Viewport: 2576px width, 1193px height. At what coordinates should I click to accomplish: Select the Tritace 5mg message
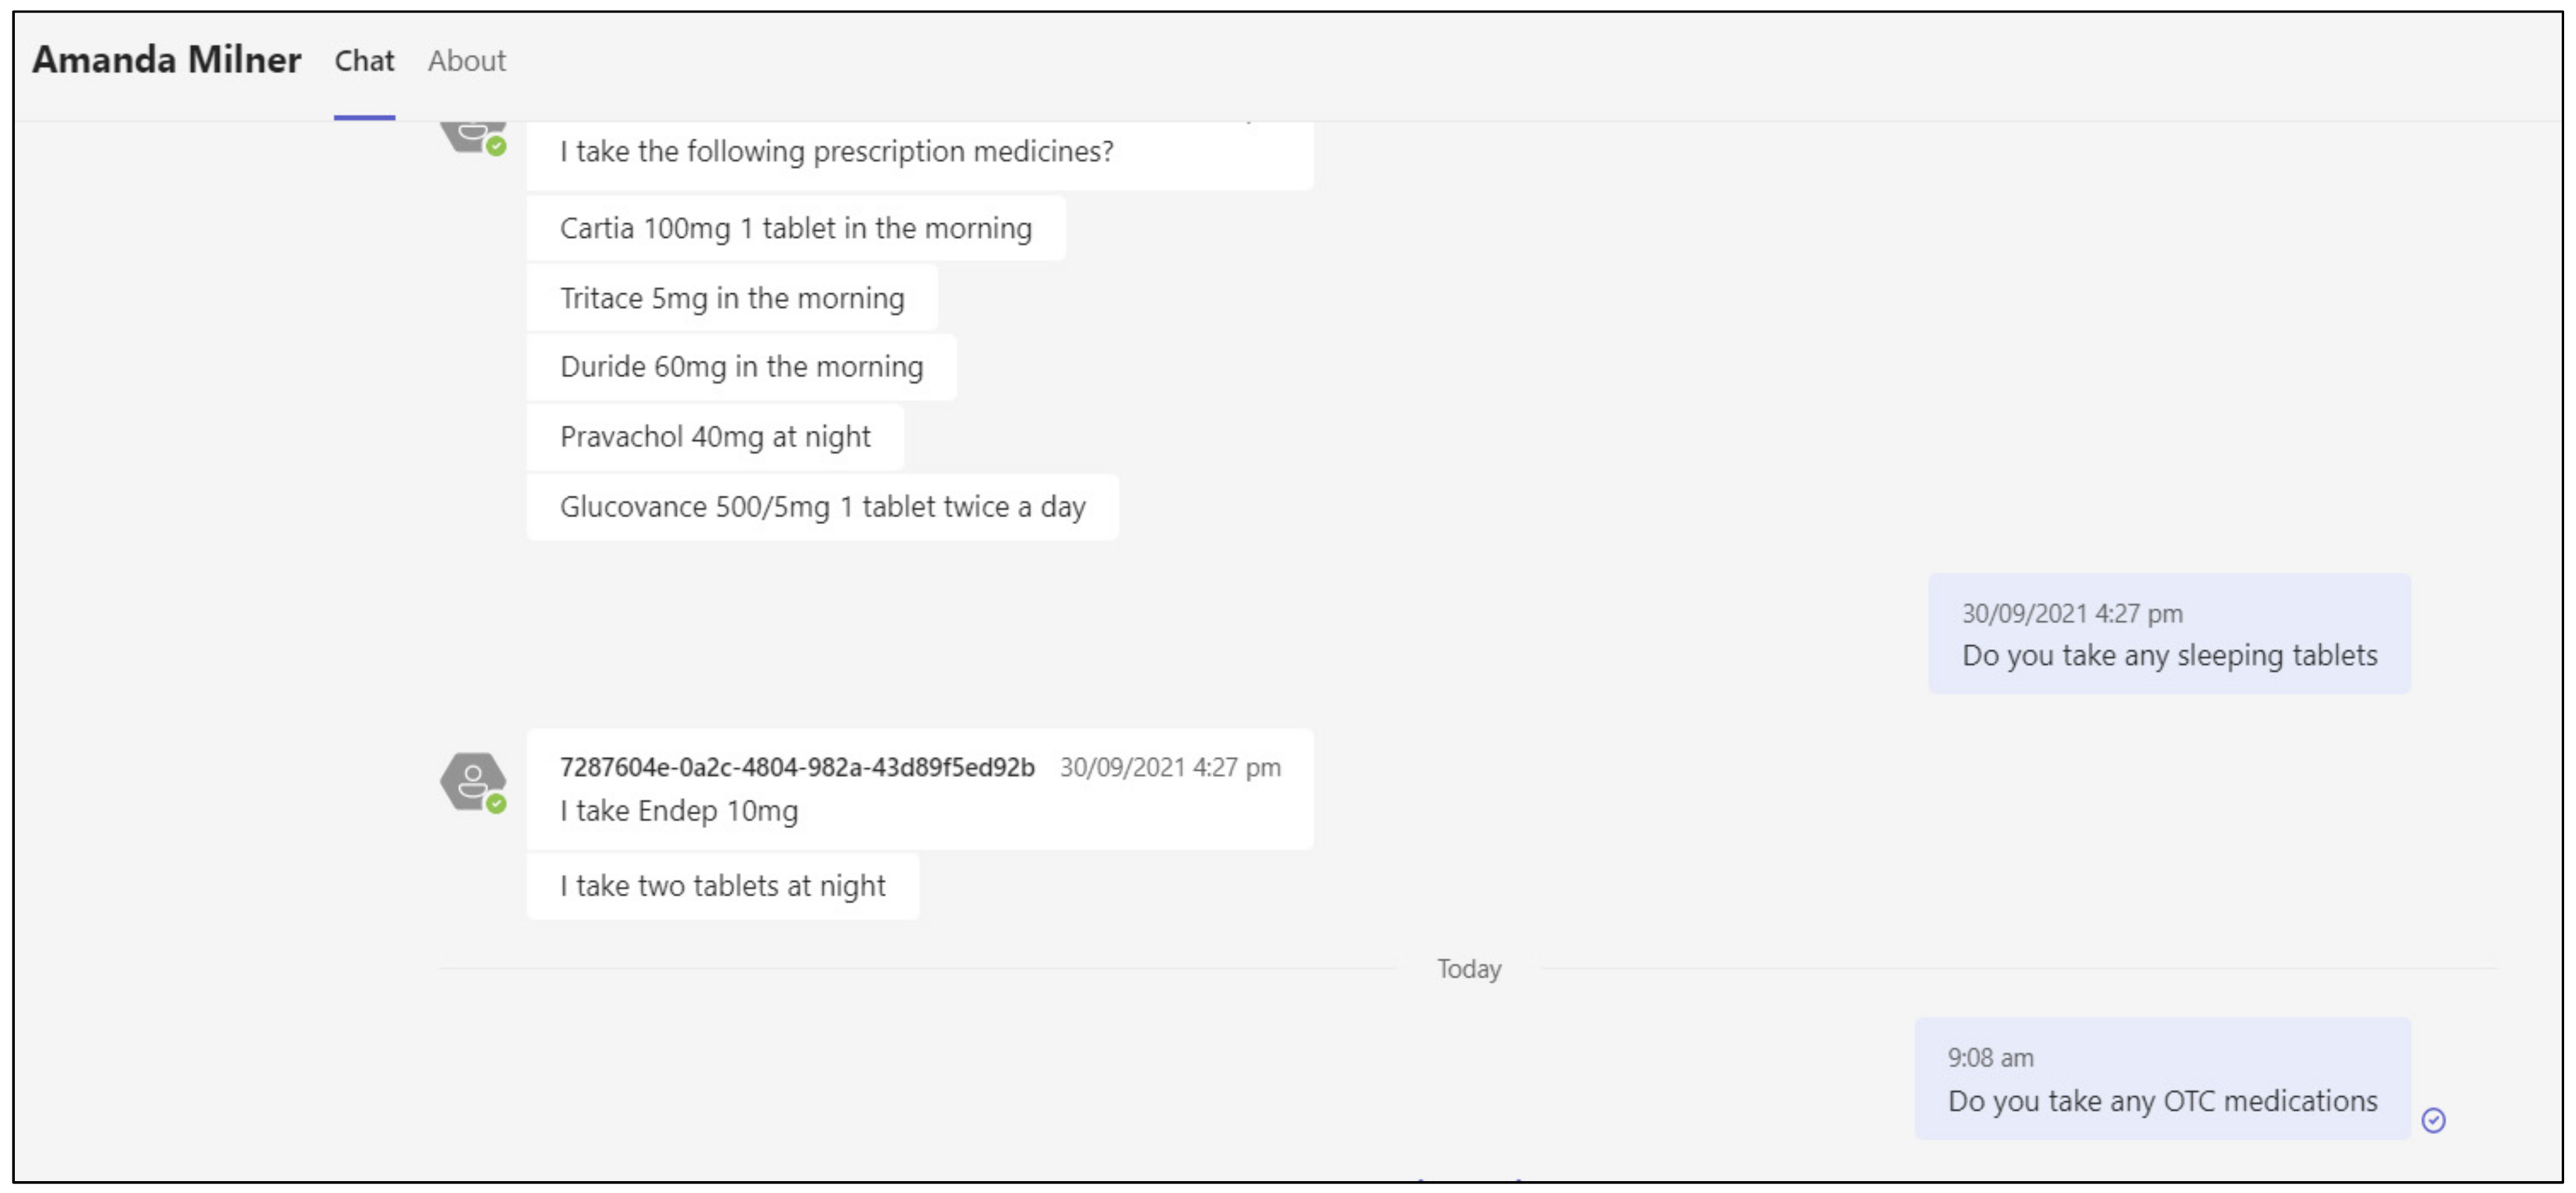731,298
